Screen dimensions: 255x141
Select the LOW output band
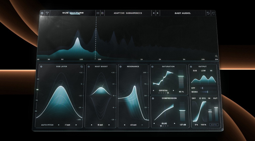(203, 71)
